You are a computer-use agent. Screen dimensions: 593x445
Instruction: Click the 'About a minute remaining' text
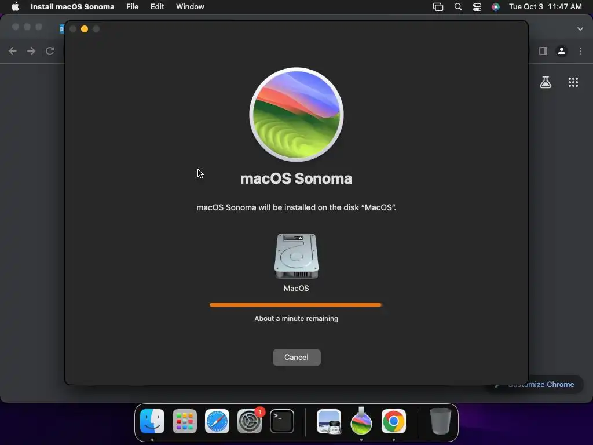[296, 319]
